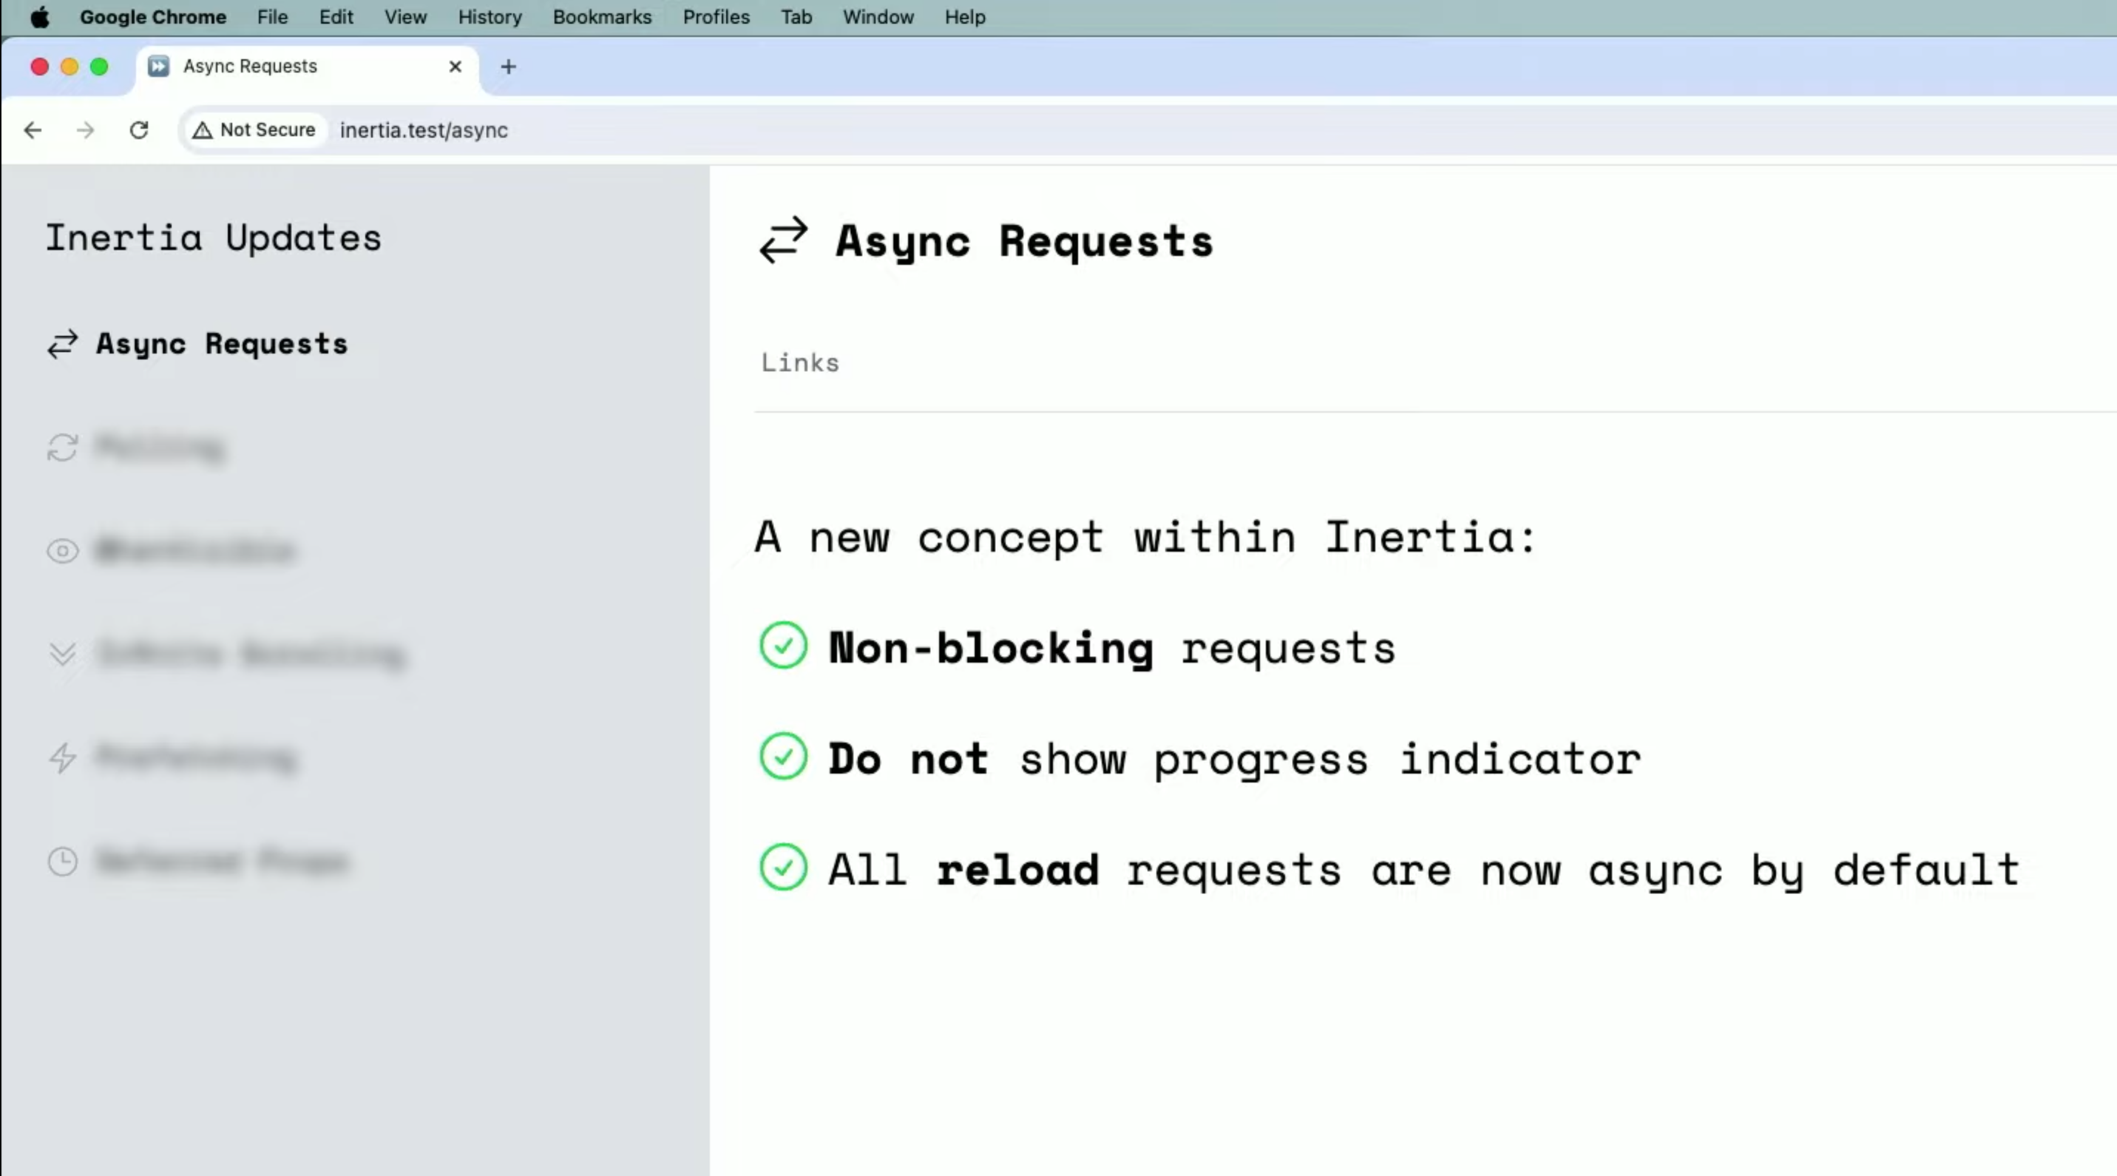Viewport: 2117px width, 1176px height.
Task: Close the Async Requests tab
Action: (x=455, y=67)
